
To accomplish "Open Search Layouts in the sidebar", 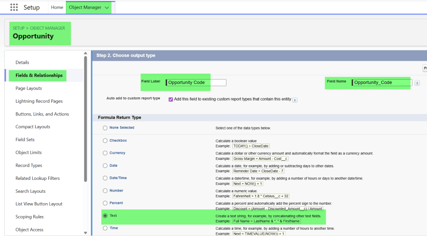I will tap(30, 191).
